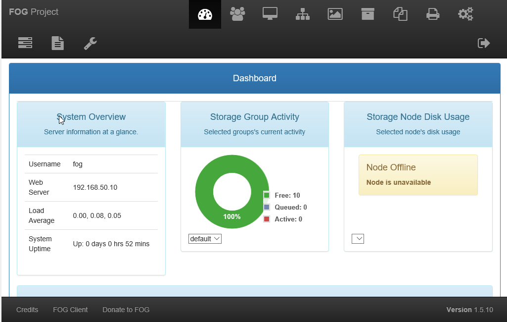This screenshot has height=322, width=507.
Task: Click the green Free legend swatch
Action: pyautogui.click(x=267, y=195)
